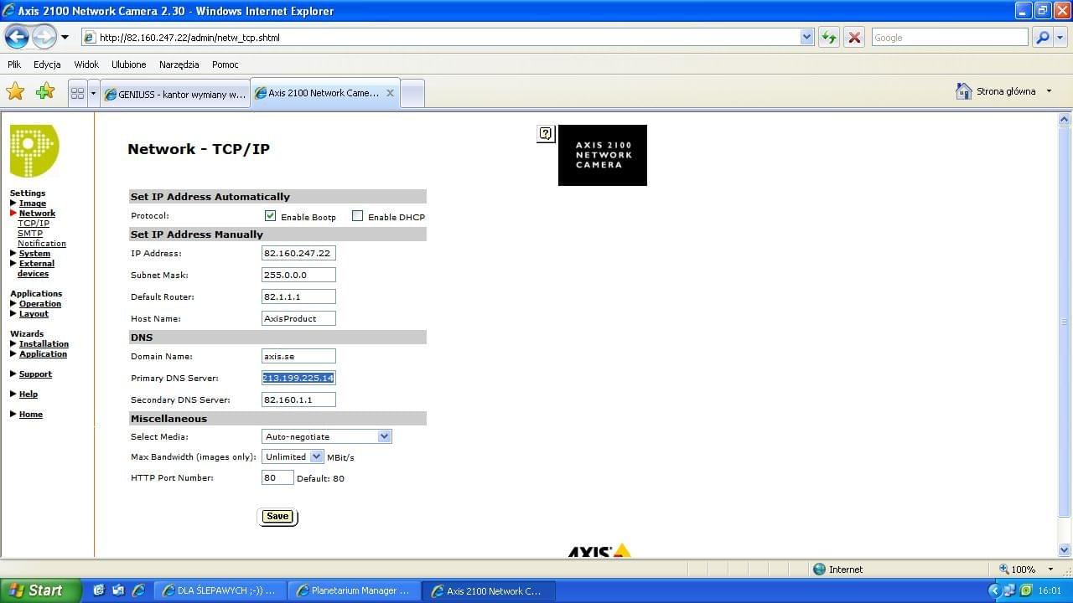Click the IP Address input field
Screen dimensions: 1073x603
(x=298, y=253)
